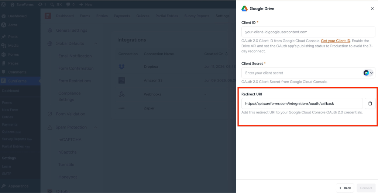The image size is (378, 193).
Task: Open Payments in SureForms sidebar submenu
Action: (10, 124)
